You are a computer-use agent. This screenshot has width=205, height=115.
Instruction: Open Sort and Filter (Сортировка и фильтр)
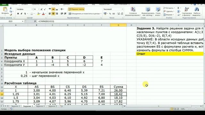coord(187,11)
